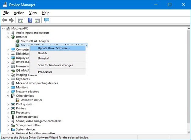The width and height of the screenshot is (191, 140).
Task: Click the System devices folder icon
Action: (13, 129)
